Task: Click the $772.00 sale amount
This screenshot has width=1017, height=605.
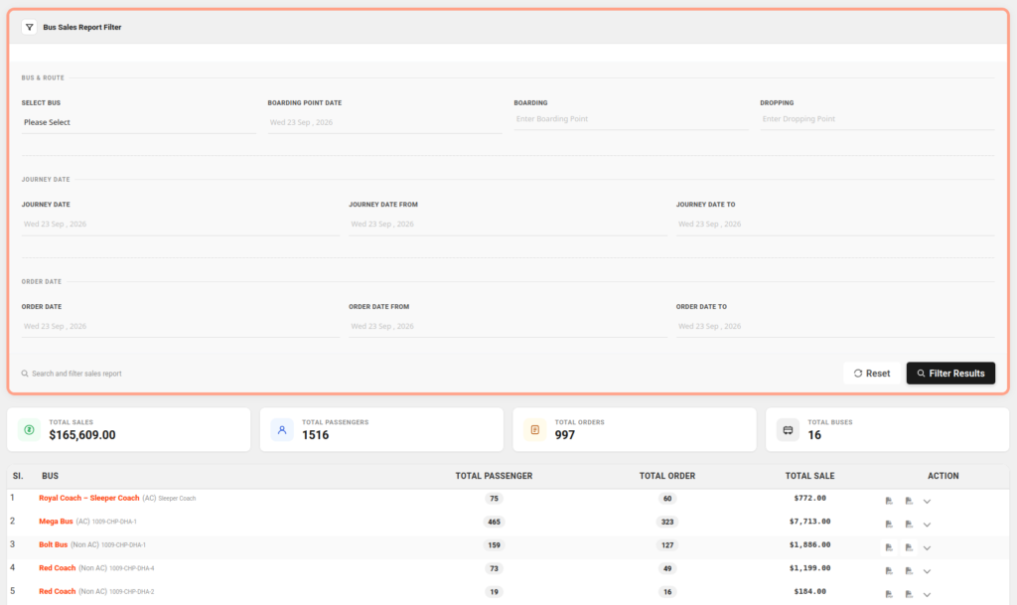Action: pos(809,498)
